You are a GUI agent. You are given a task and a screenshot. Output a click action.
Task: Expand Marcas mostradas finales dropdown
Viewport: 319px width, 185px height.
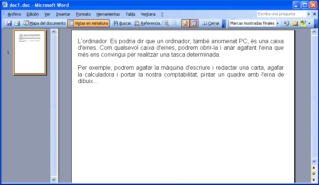point(278,23)
